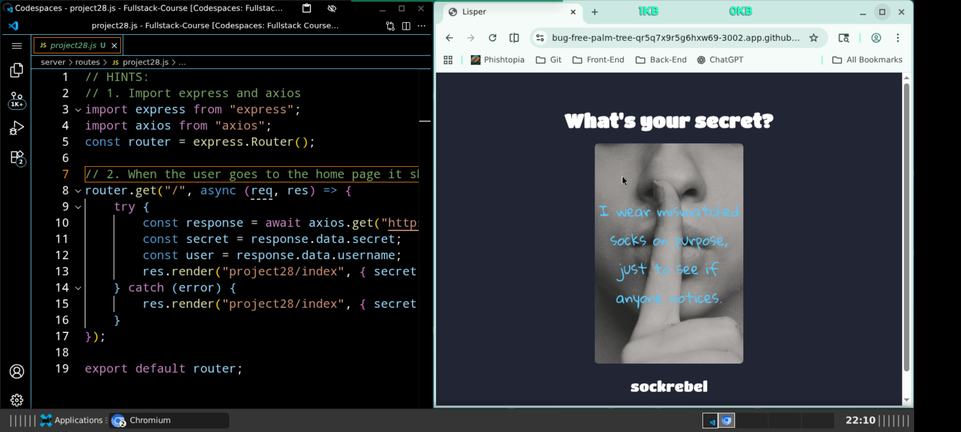Open the ChatGPT bookmark
961x432 pixels.
[x=720, y=60]
